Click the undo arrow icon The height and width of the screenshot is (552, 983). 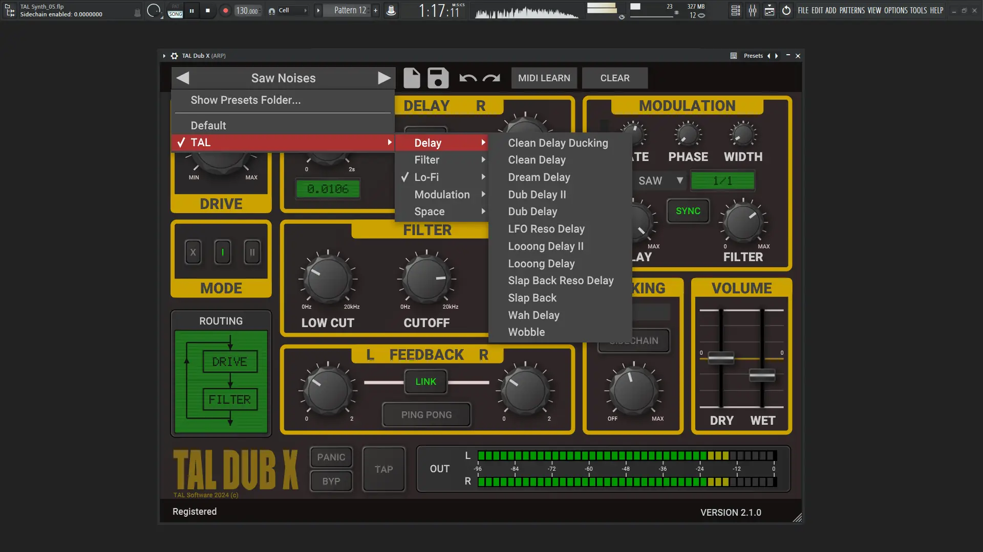pyautogui.click(x=468, y=78)
